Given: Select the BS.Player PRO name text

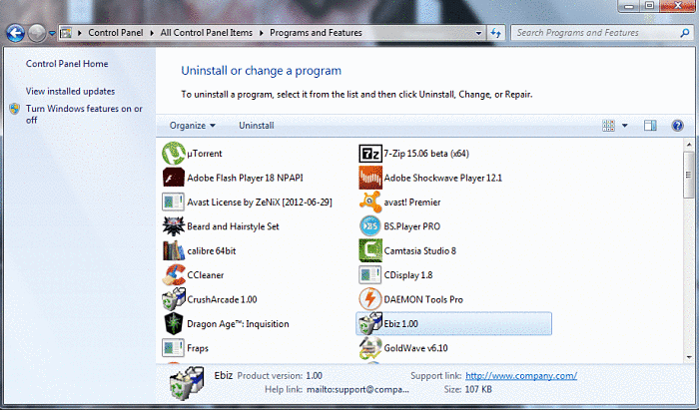Looking at the screenshot, I should coord(411,226).
